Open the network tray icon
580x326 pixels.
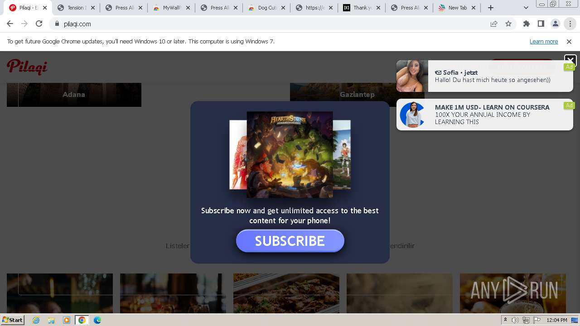tap(526, 320)
